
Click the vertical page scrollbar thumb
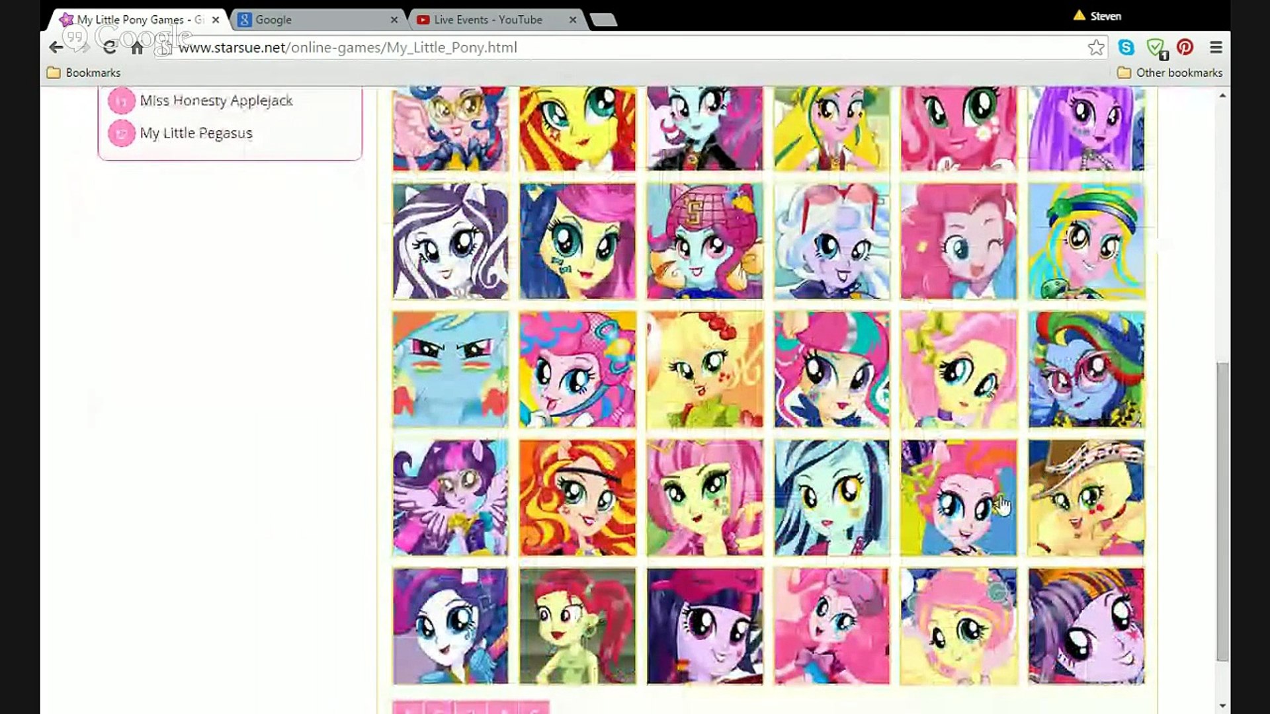coord(1222,511)
